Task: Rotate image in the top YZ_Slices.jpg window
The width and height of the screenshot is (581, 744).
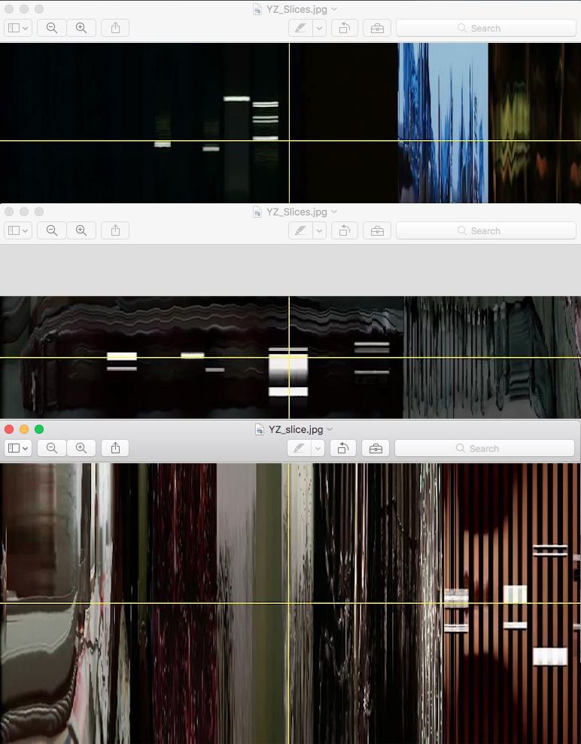Action: point(345,28)
